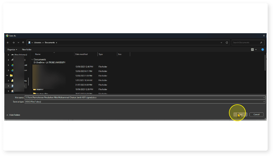This screenshot has height=157, width=274.
Task: Click the 31/07/2025 9:58 PM date cell
Action: pos(84,85)
